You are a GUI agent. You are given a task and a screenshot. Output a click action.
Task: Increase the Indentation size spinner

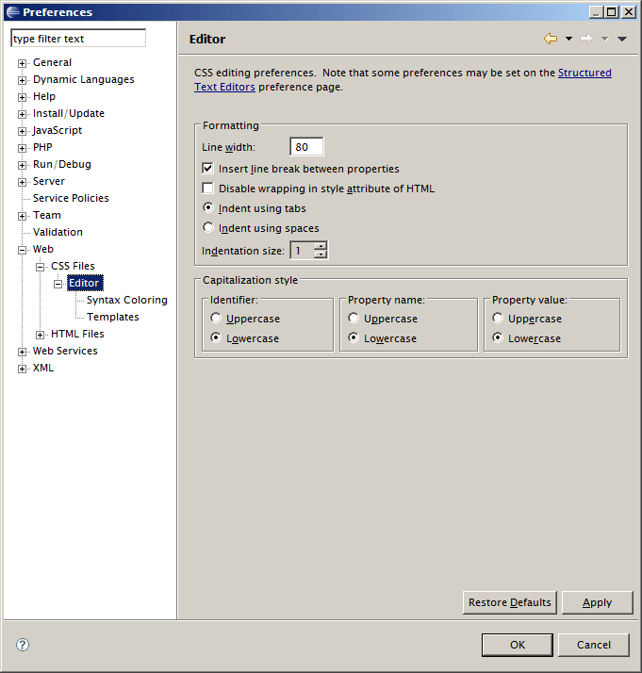(x=321, y=246)
